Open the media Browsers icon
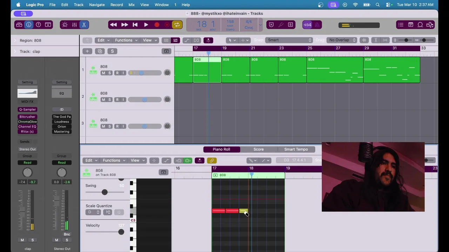This screenshot has height=252, width=449. pyautogui.click(x=430, y=25)
